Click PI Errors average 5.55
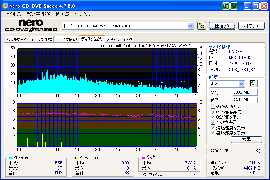 58,163
